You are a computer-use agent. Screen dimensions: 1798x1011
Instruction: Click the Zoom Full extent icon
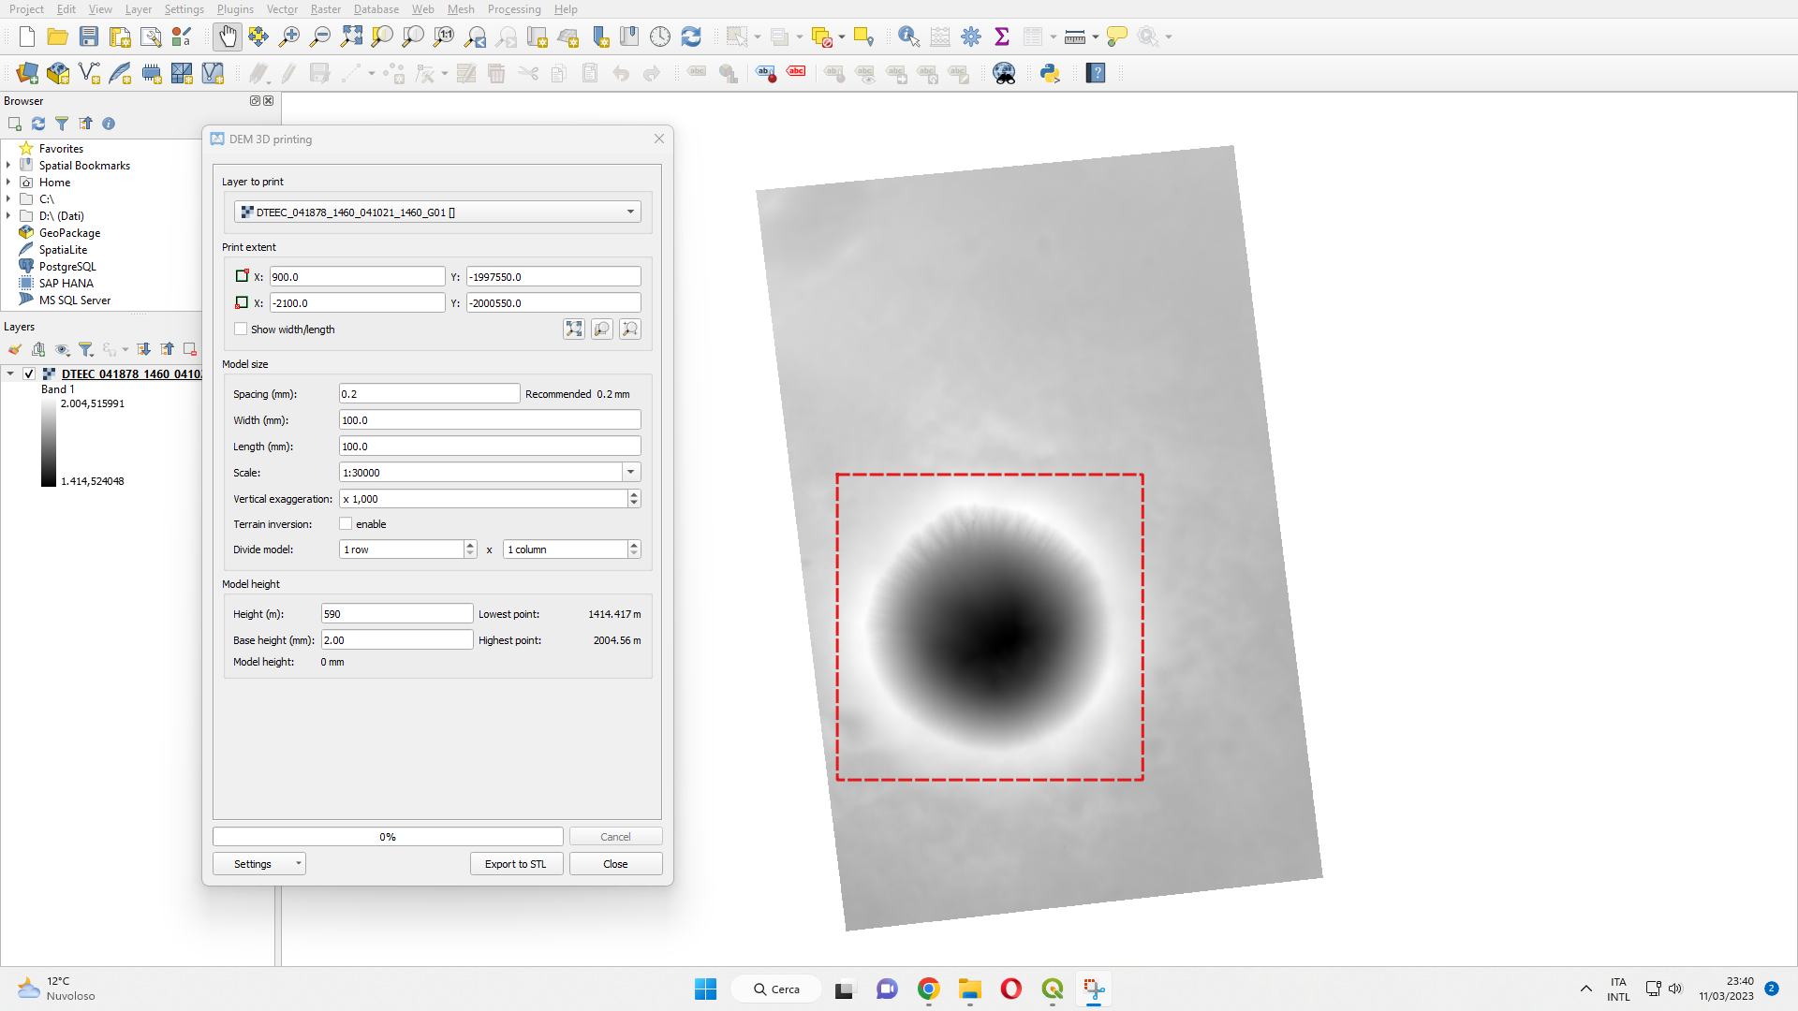[351, 37]
